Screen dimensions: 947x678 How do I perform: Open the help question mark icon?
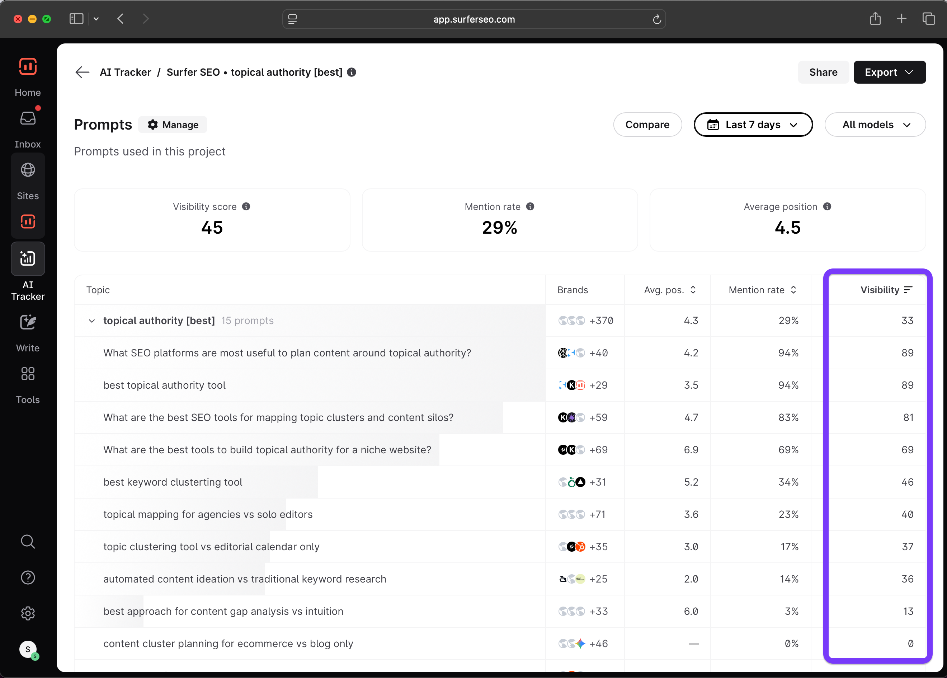[28, 578]
